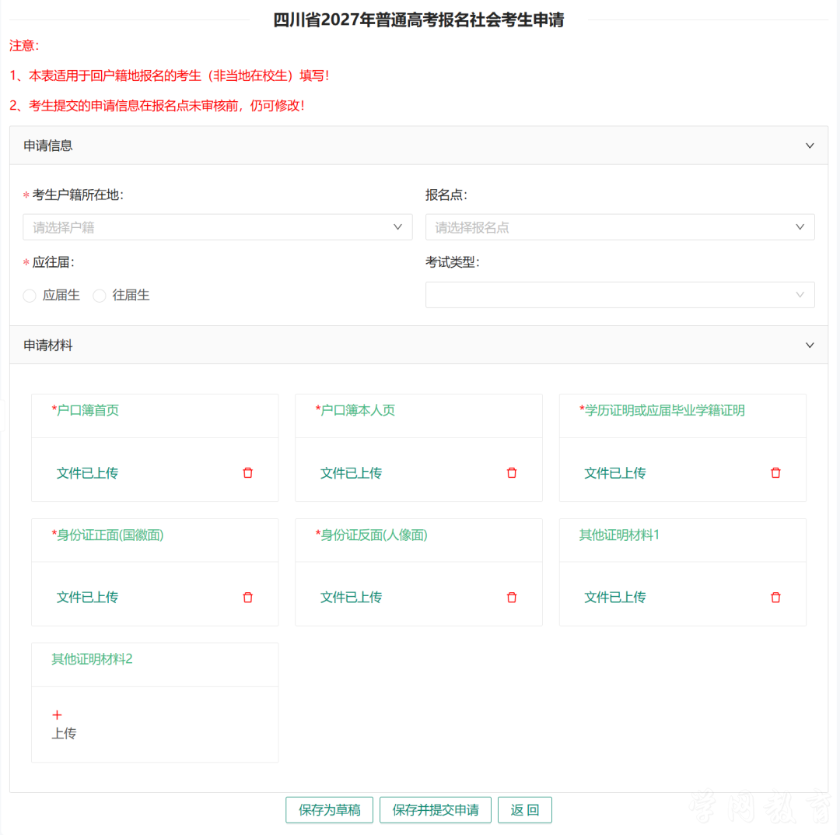Click notice line 2 about 未审核前仍可修改

157,106
